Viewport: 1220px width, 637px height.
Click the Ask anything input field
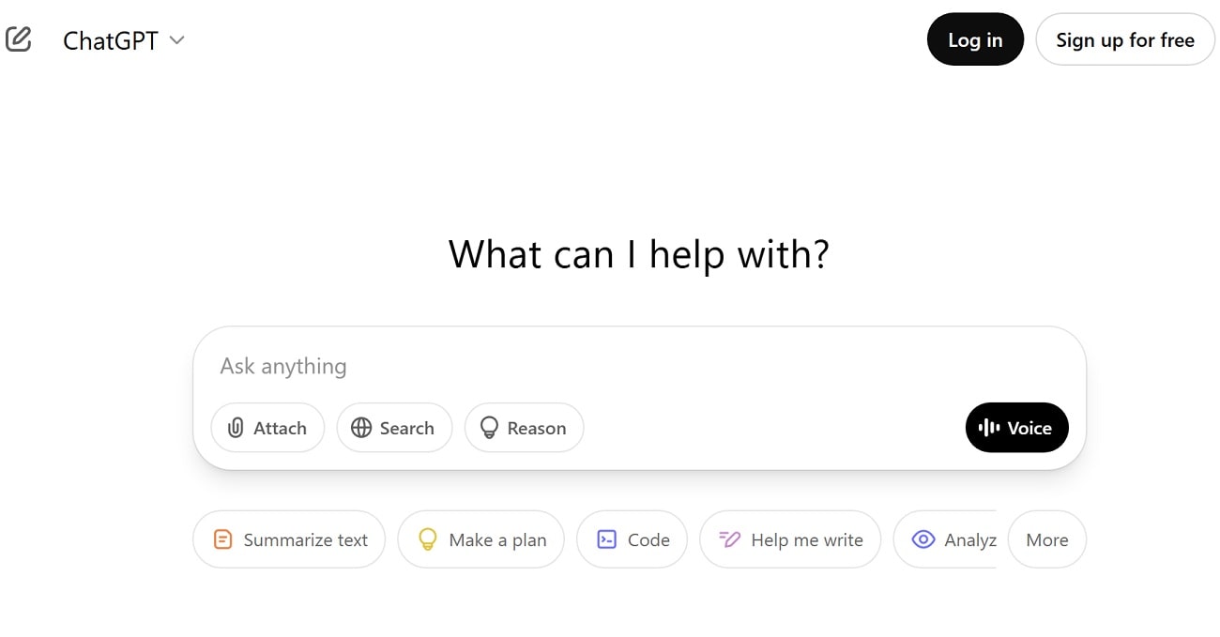tap(563, 366)
